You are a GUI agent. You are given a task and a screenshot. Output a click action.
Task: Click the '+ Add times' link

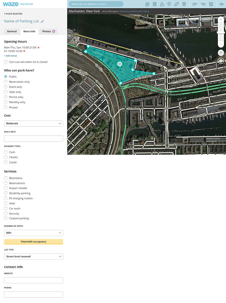point(10,56)
